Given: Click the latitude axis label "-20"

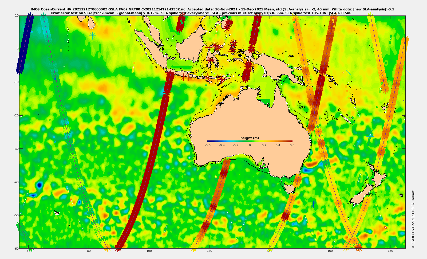Looking at the screenshot, I should [16, 116].
